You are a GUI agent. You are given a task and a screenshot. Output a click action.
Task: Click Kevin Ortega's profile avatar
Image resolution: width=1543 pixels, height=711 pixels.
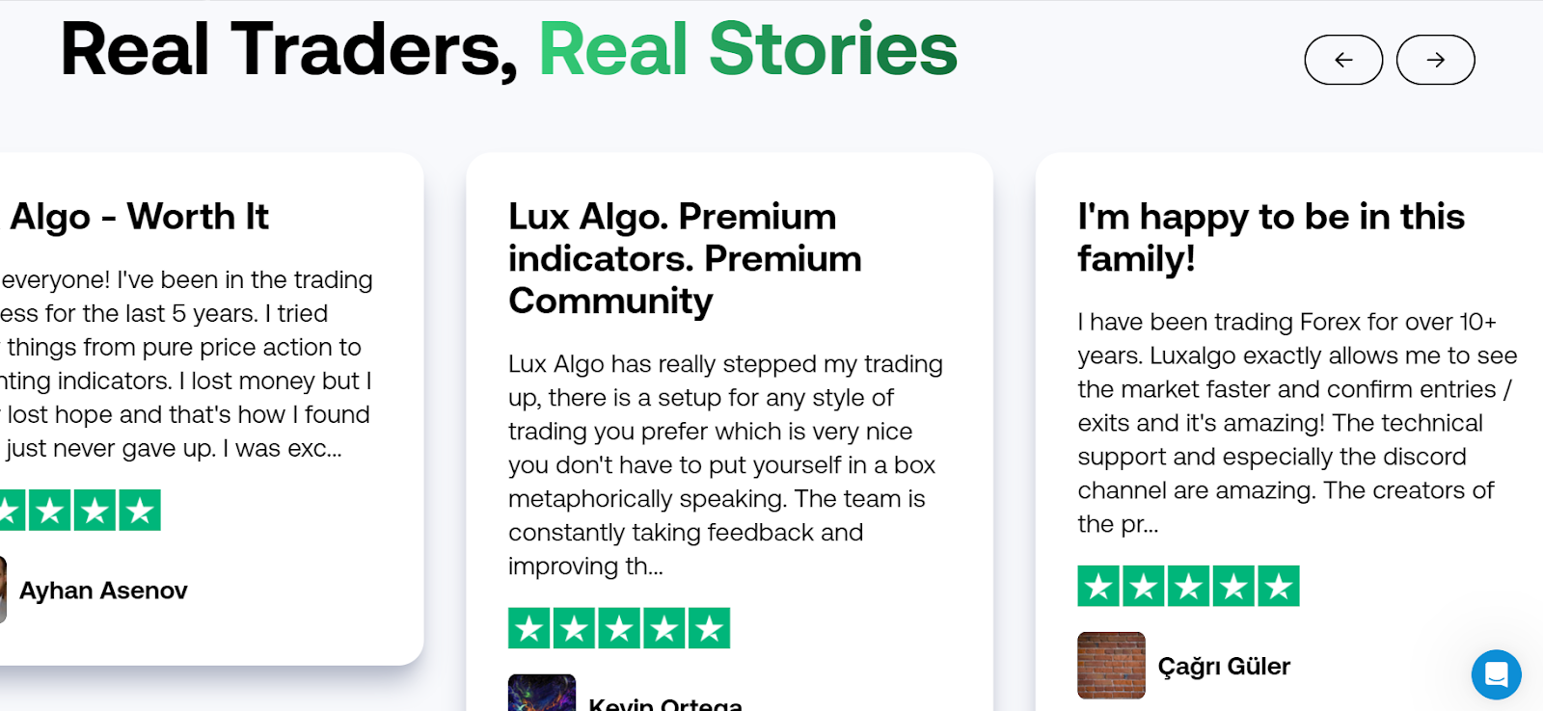542,696
